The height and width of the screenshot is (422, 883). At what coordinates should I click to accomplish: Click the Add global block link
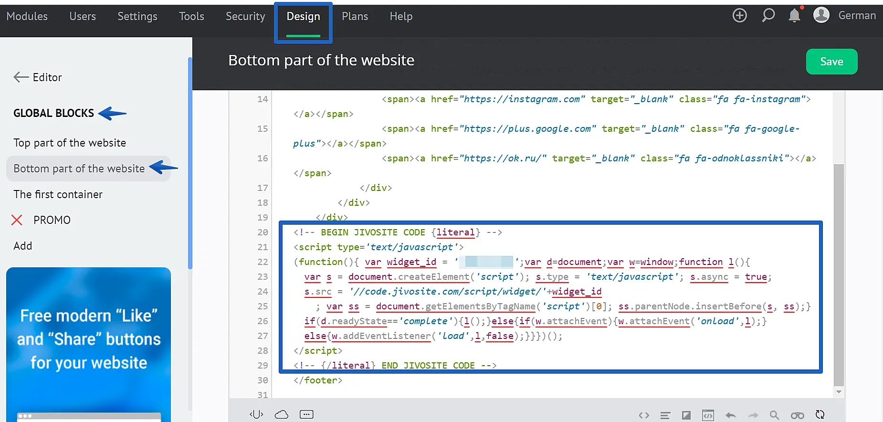coord(23,246)
